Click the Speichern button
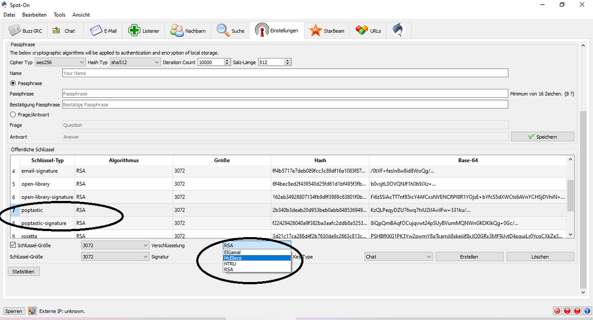Screen dimensions: 593x320 pos(542,137)
